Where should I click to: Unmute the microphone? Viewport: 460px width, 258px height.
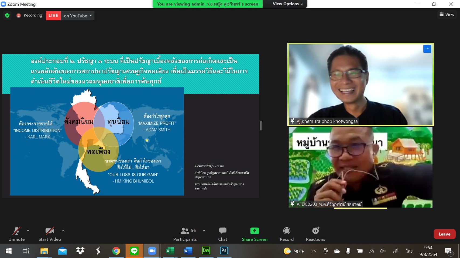(16, 234)
